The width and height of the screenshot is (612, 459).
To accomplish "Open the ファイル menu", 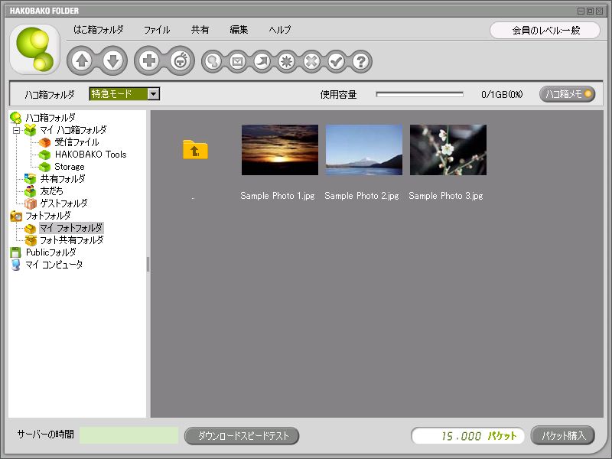I will pos(157,30).
